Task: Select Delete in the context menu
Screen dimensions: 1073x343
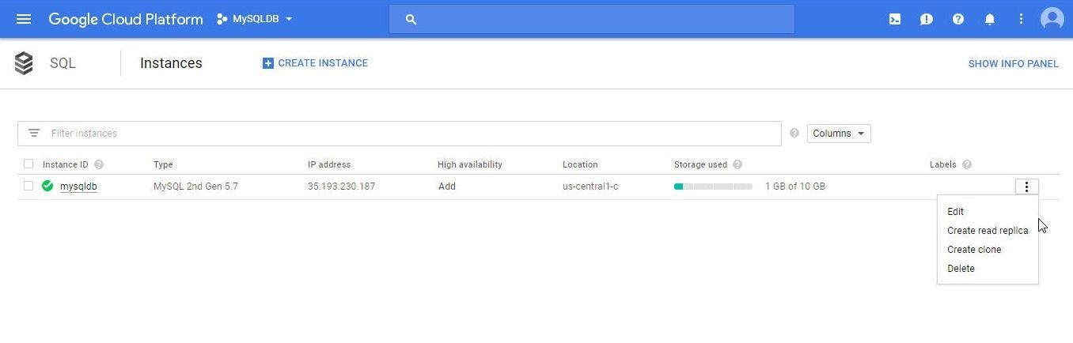Action: point(961,269)
